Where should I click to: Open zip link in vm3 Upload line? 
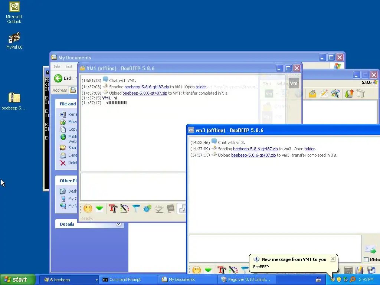pyautogui.click(x=253, y=155)
